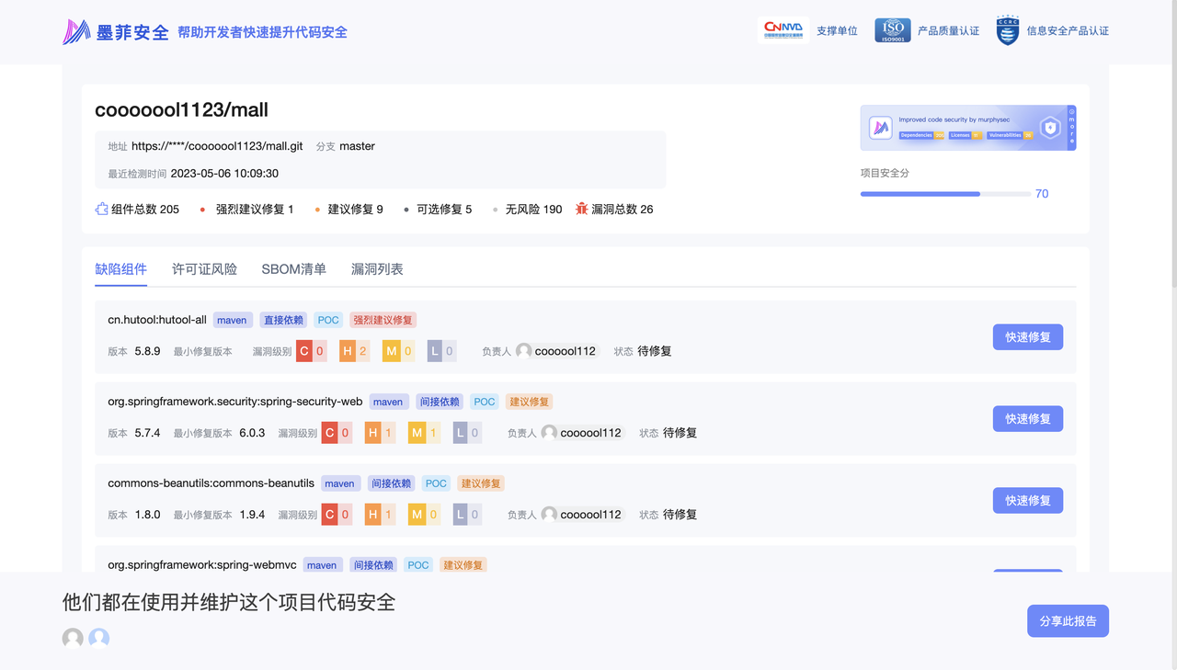Click the CNNVD support unit logo
The width and height of the screenshot is (1177, 670).
click(x=783, y=30)
